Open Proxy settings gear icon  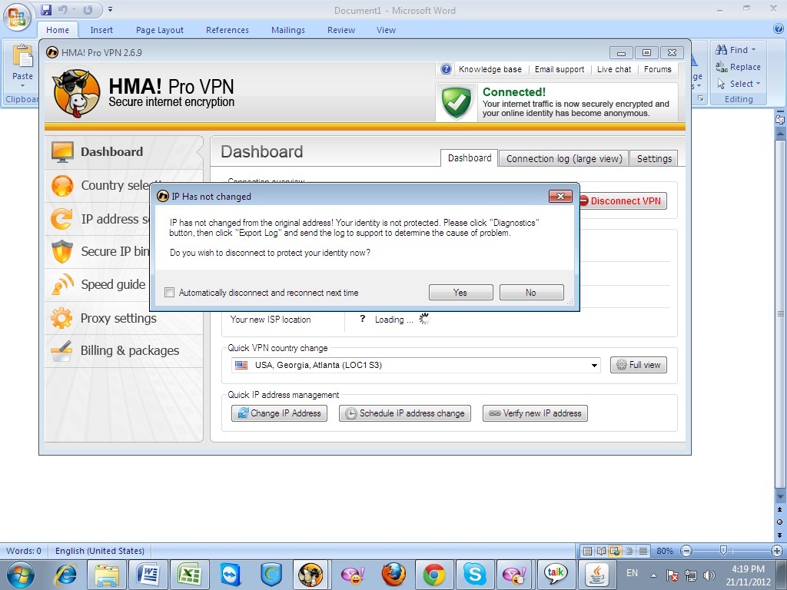click(x=61, y=318)
